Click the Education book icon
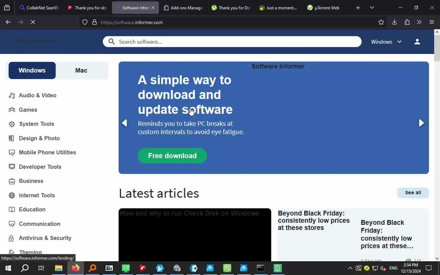Image resolution: width=440 pixels, height=275 pixels. 12,210
